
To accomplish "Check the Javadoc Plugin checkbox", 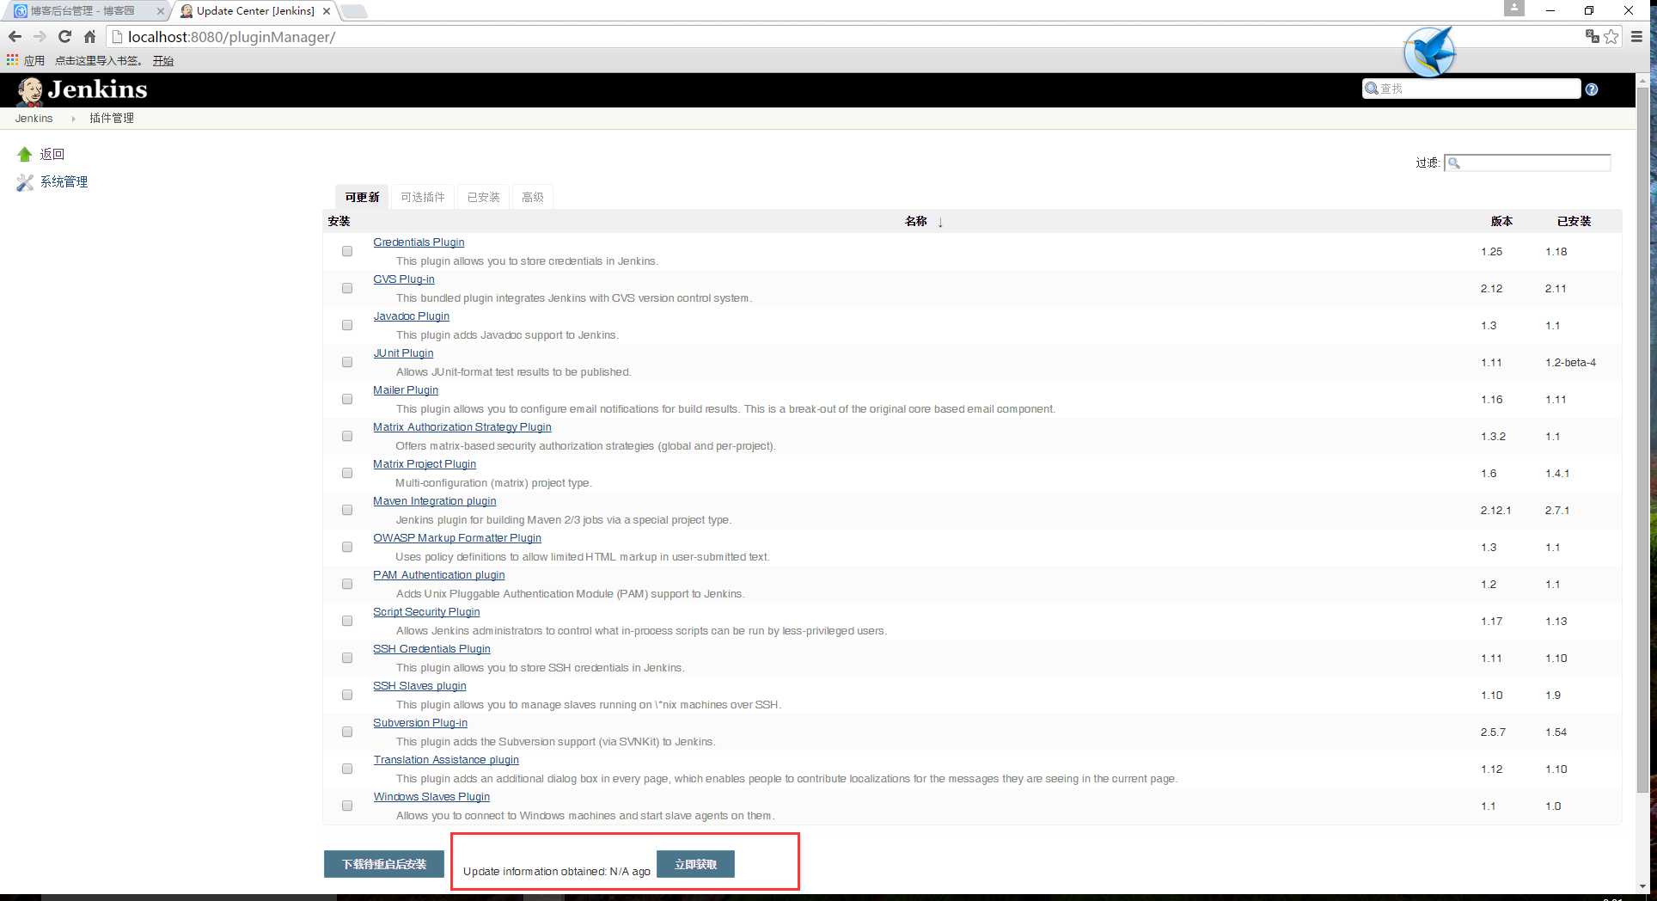I will (x=347, y=325).
